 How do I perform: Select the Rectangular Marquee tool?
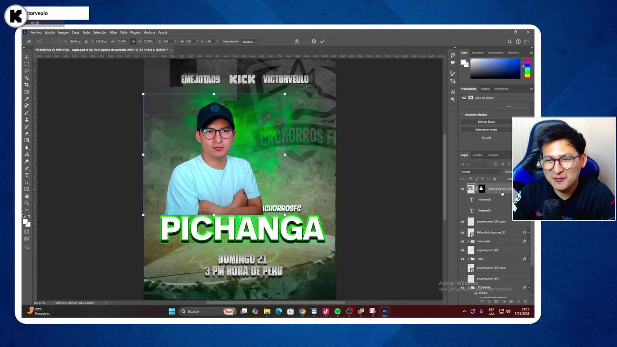[x=27, y=64]
